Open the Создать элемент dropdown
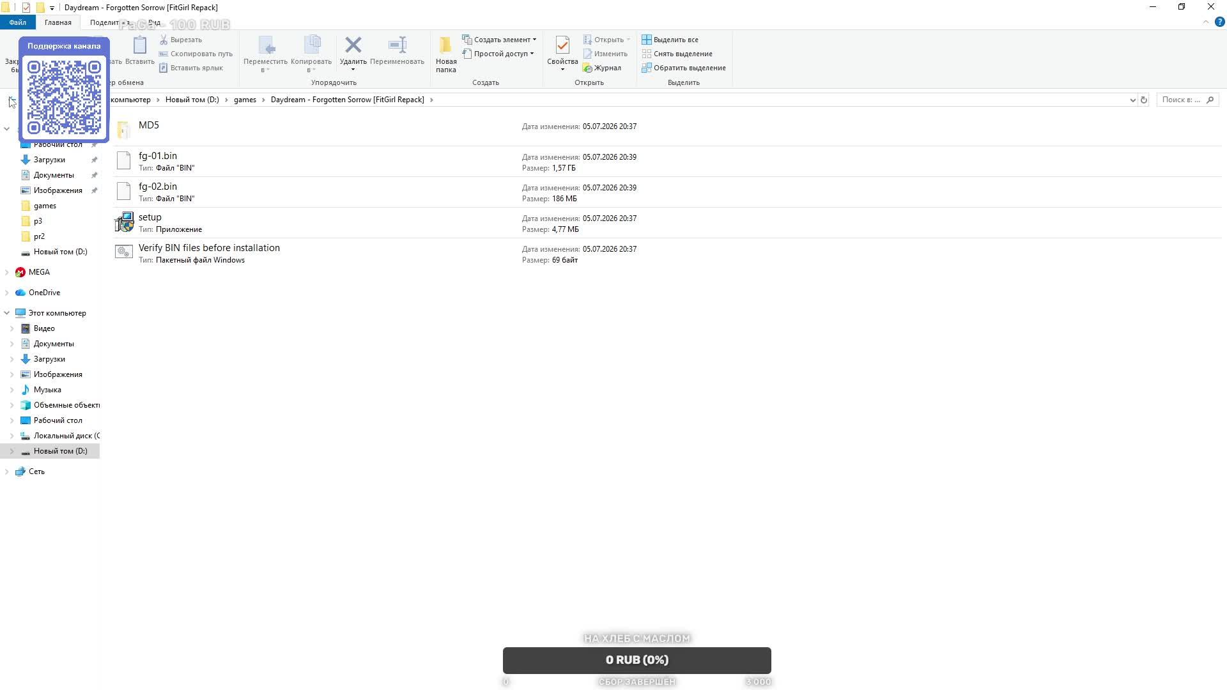This screenshot has width=1227, height=690. [499, 40]
